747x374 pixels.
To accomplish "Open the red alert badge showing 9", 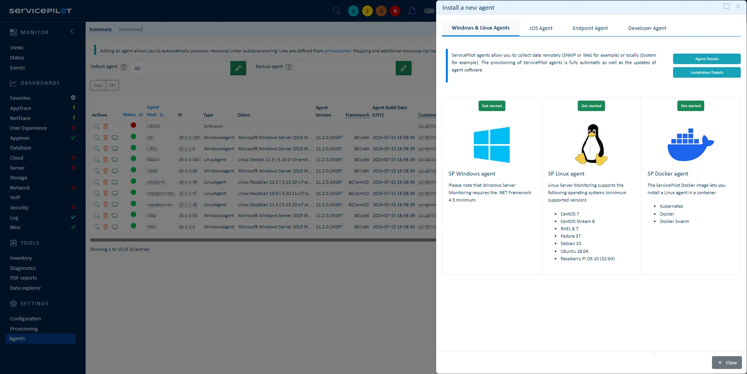I will (x=395, y=11).
